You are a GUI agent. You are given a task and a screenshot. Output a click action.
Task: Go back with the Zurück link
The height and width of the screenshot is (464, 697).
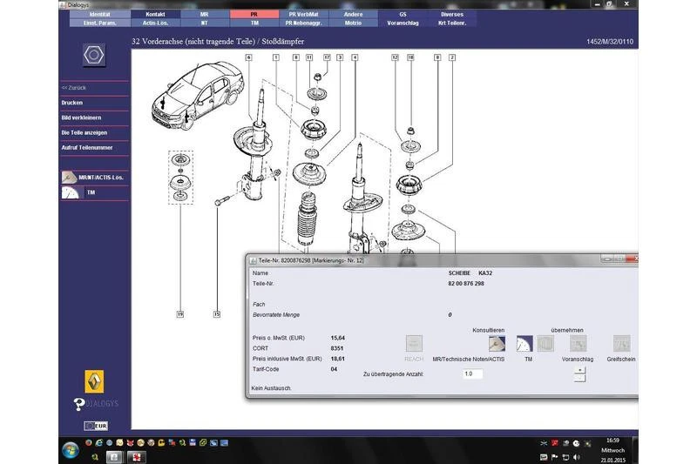[x=74, y=88]
